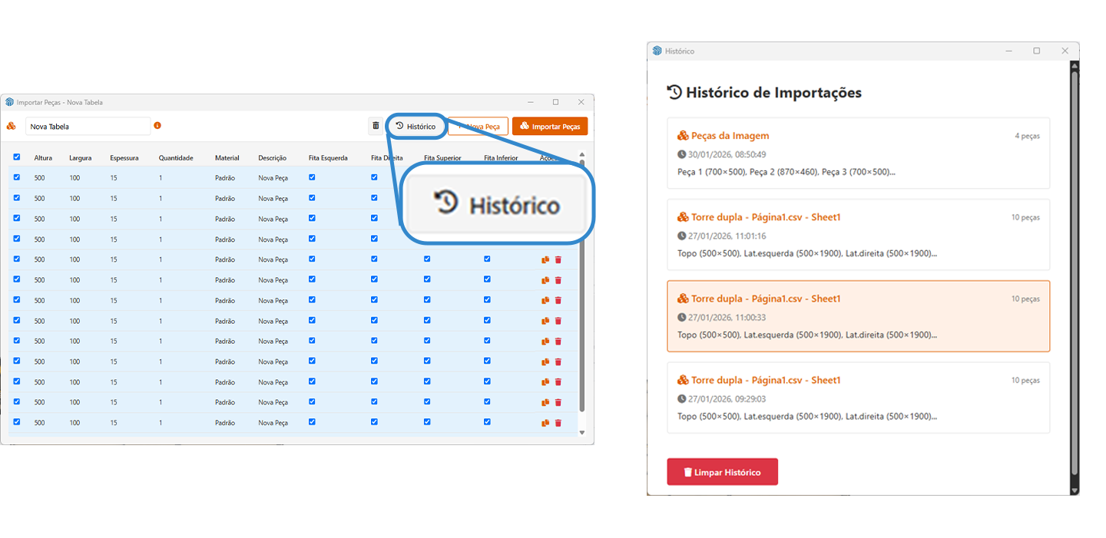This screenshot has width=1106, height=538.
Task: Click the duplicate icon in the bottom table row
Action: [545, 423]
